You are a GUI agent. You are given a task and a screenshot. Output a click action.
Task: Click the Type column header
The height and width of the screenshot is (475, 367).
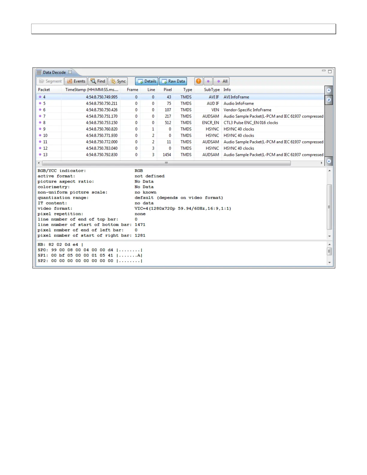point(188,90)
